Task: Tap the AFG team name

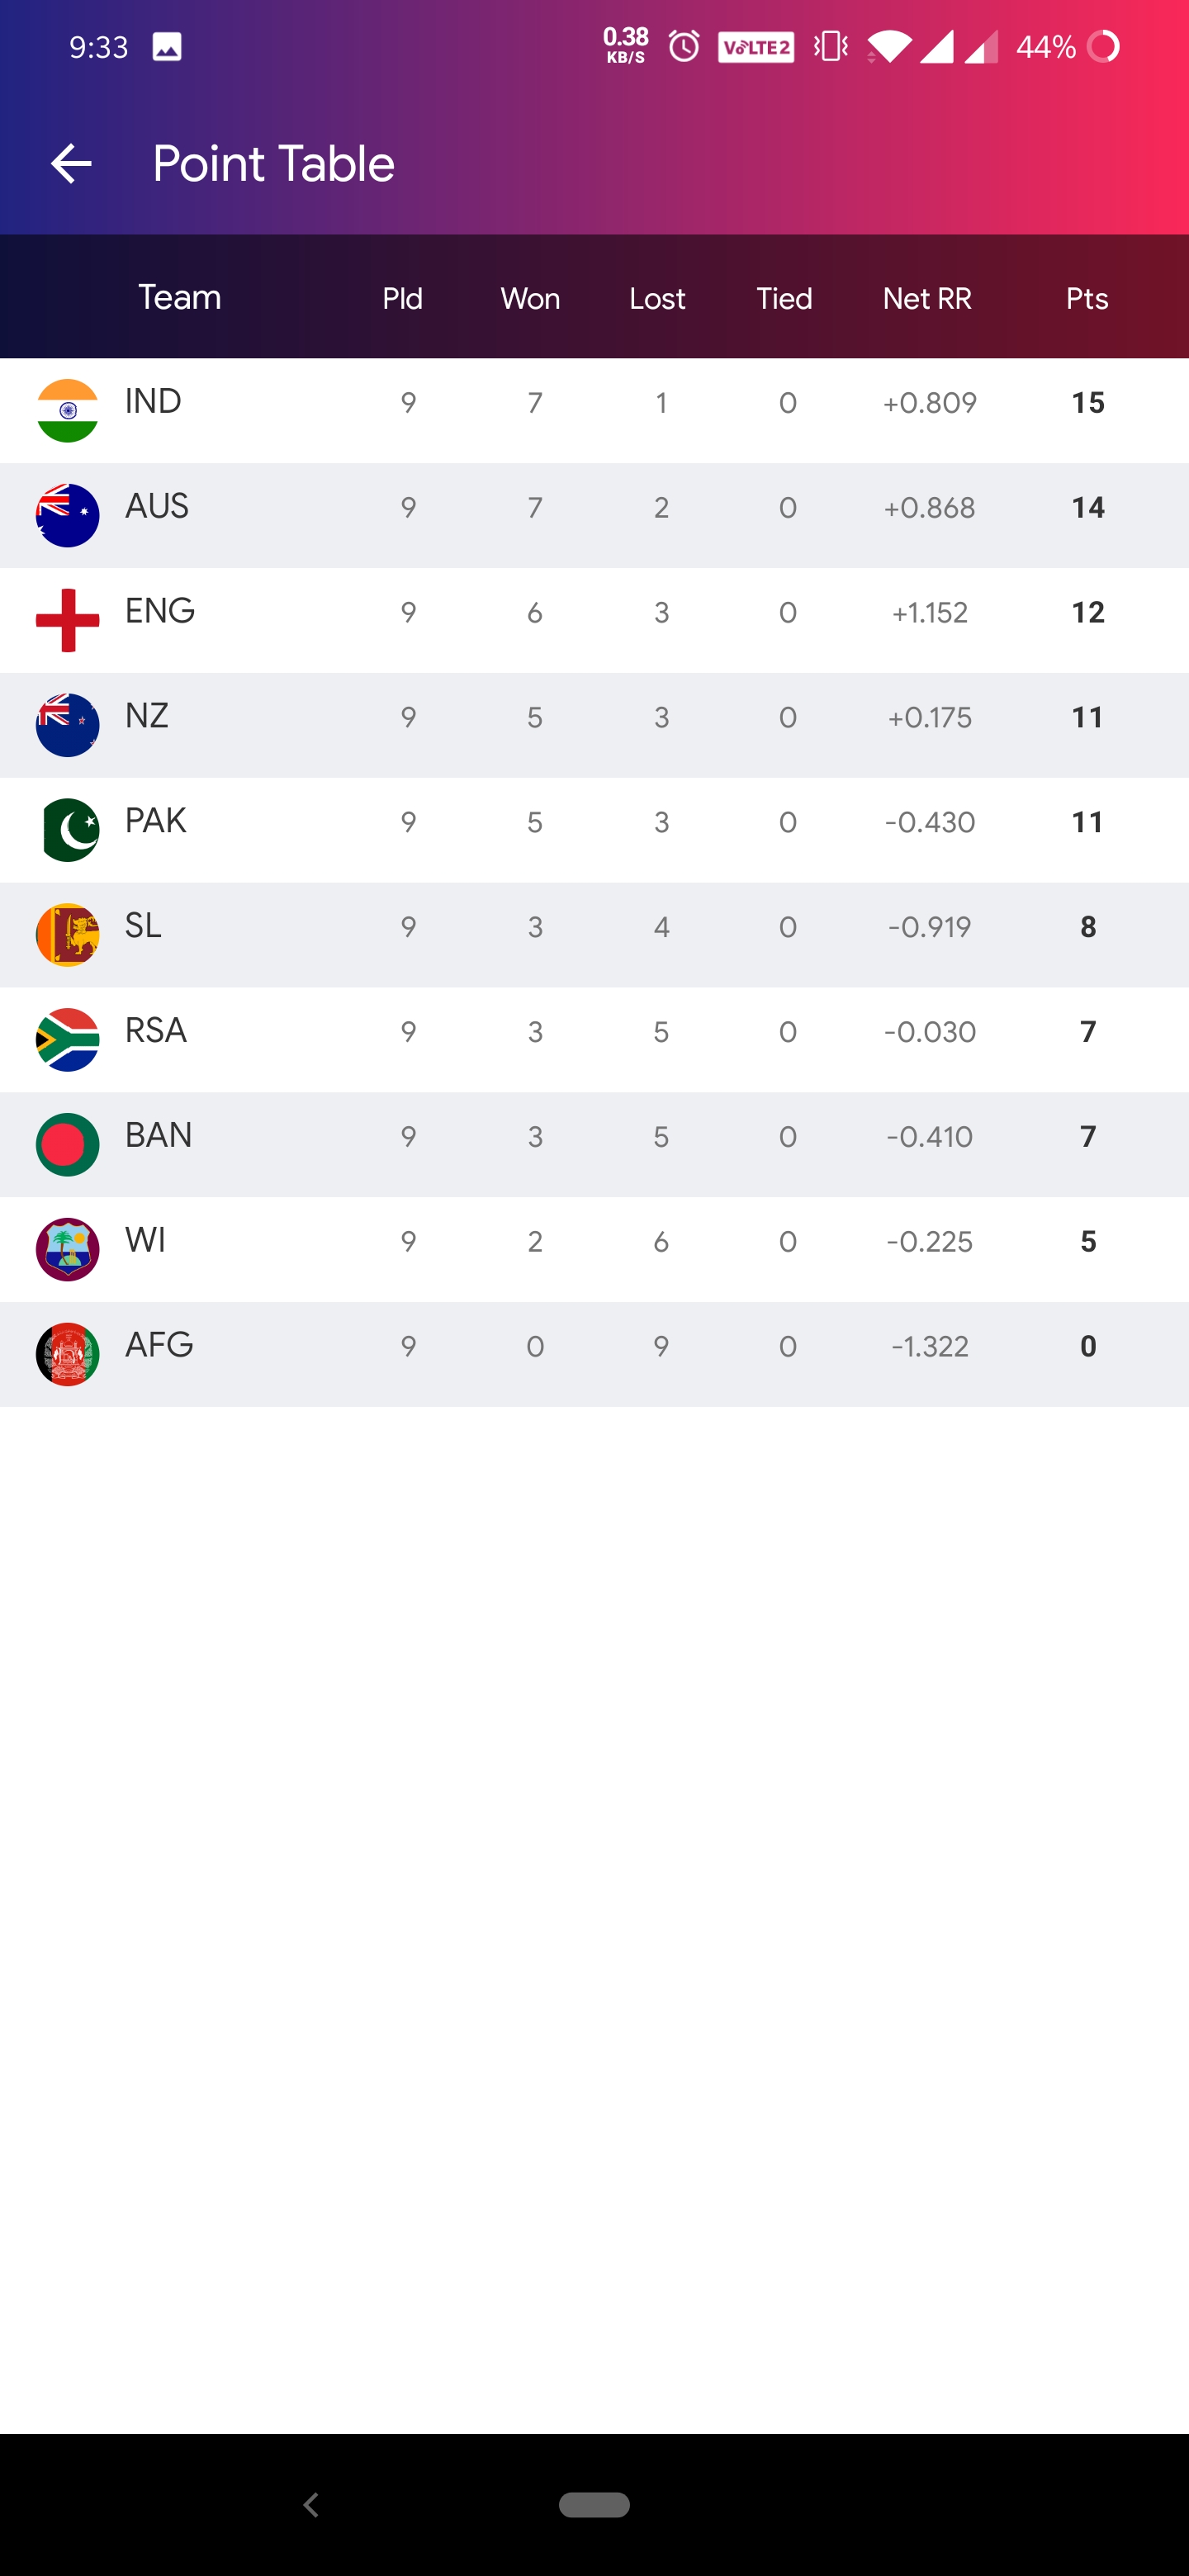Action: coord(159,1345)
